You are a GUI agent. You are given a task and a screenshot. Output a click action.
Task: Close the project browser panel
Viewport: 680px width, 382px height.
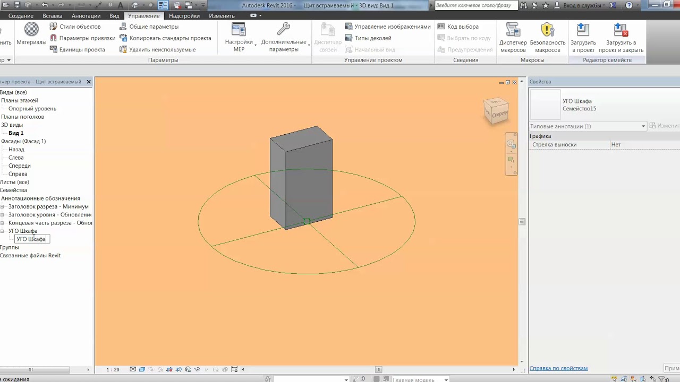tap(89, 82)
